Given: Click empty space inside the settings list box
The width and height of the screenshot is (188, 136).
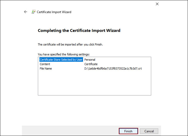Looking at the screenshot, I should click(94, 84).
